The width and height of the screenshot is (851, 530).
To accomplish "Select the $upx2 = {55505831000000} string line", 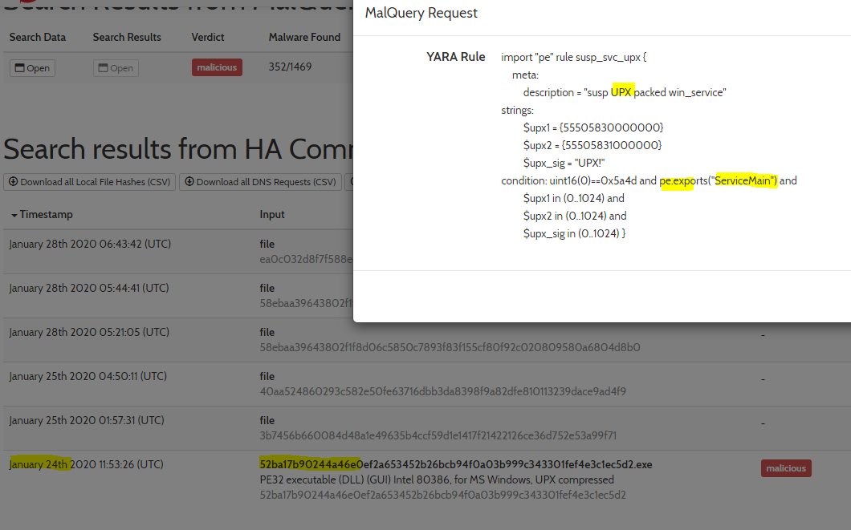I will pos(592,145).
